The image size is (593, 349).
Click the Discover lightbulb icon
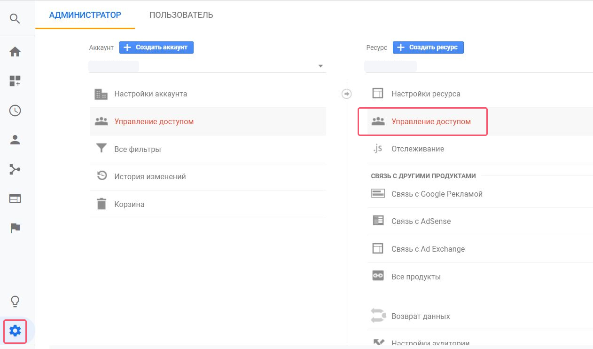point(15,301)
